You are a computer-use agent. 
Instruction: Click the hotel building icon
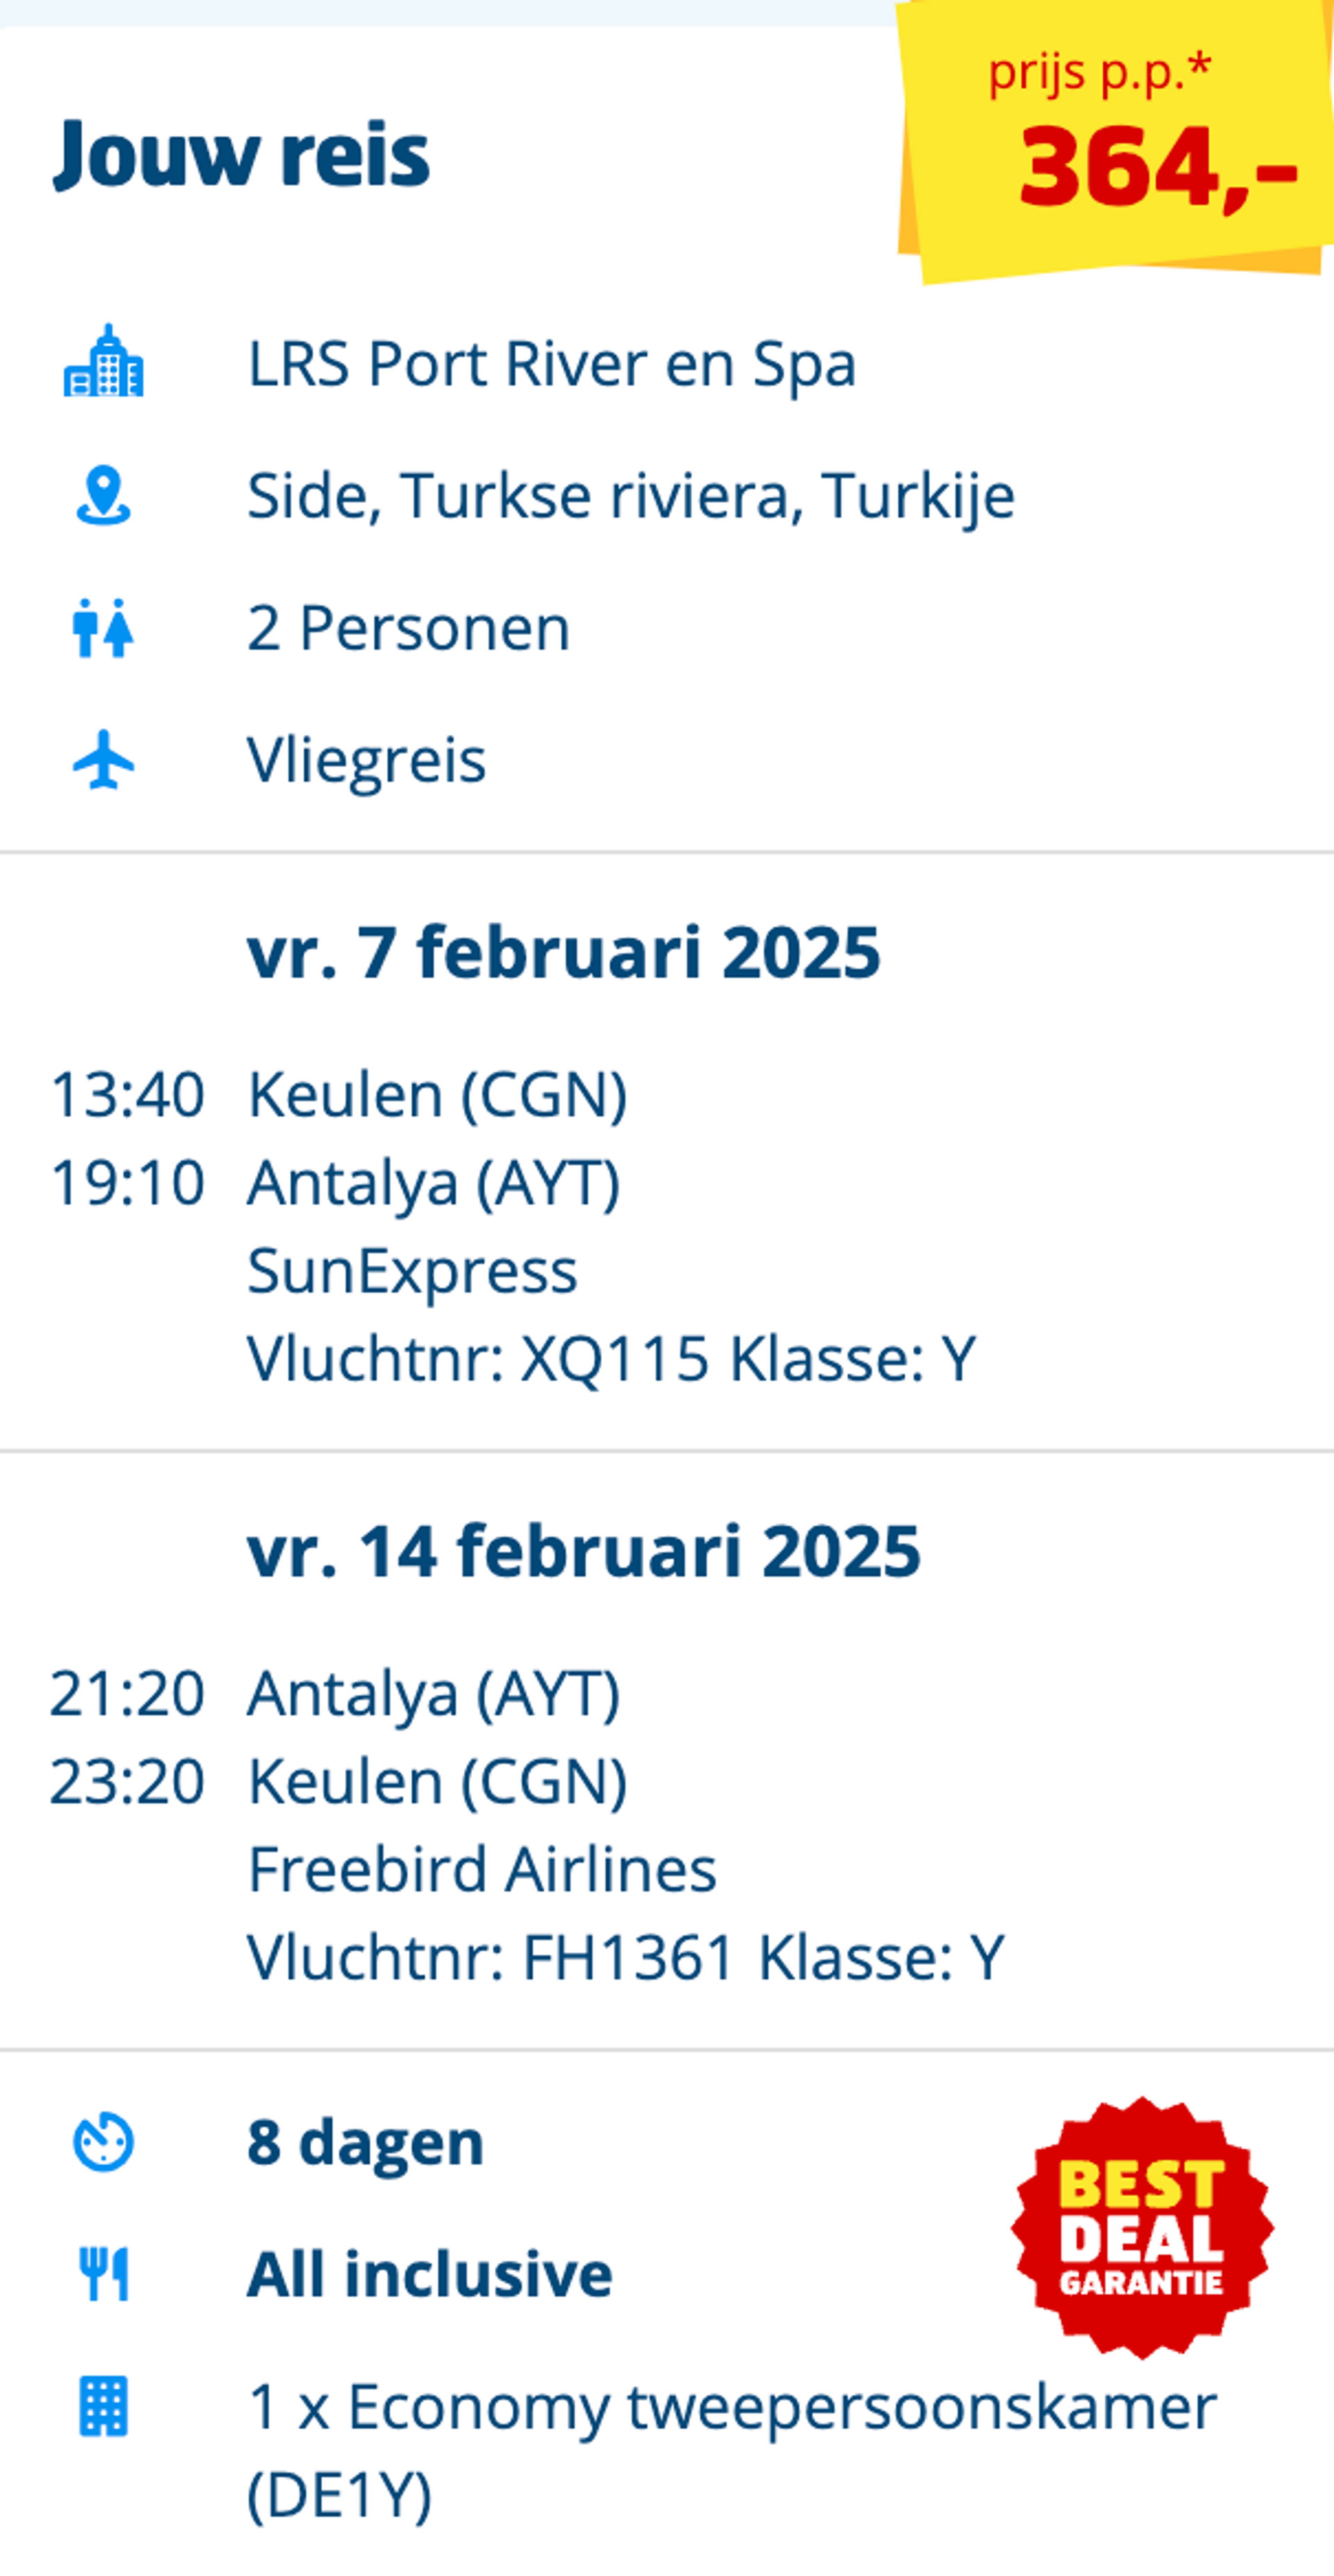point(103,361)
